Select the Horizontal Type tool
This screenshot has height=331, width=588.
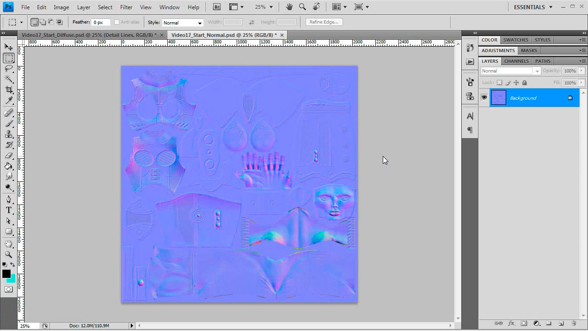point(8,210)
